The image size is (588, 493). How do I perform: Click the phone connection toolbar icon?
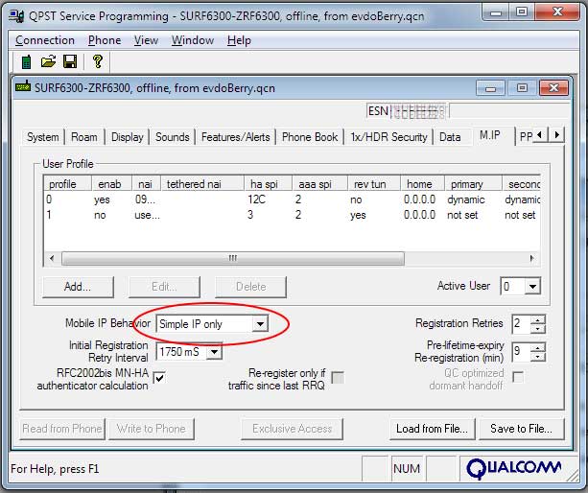tap(26, 61)
